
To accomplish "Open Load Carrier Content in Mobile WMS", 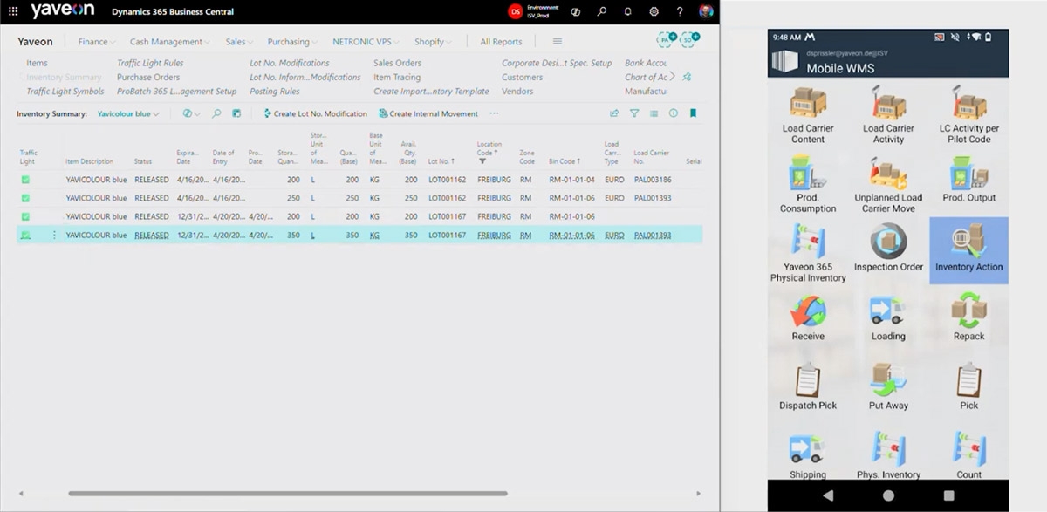I will pyautogui.click(x=808, y=114).
